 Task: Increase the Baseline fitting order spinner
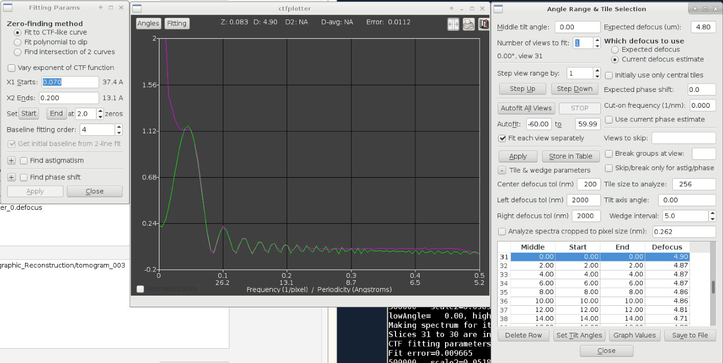click(119, 127)
